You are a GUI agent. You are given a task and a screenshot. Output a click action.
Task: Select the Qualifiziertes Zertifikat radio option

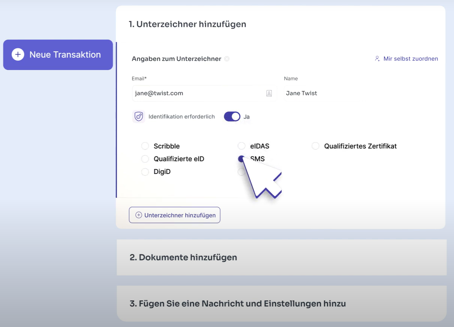pyautogui.click(x=316, y=146)
